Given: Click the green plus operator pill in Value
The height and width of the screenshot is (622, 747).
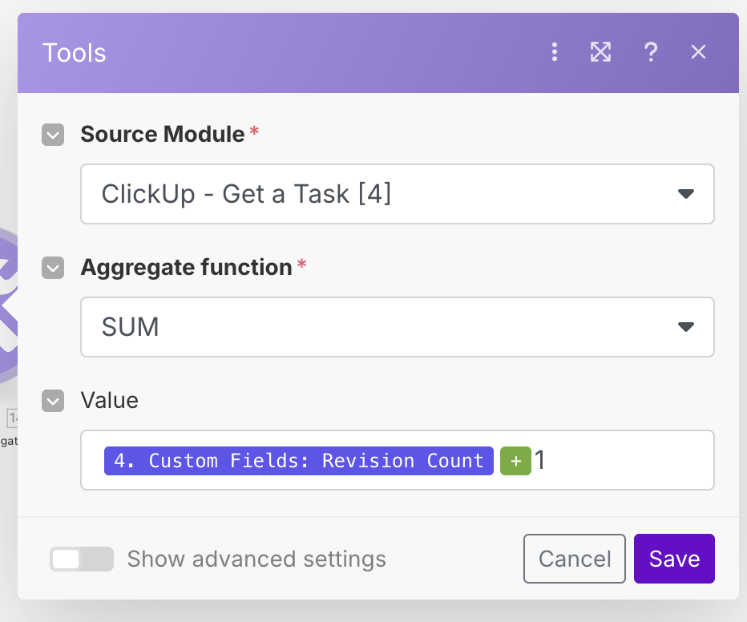Looking at the screenshot, I should pyautogui.click(x=515, y=461).
